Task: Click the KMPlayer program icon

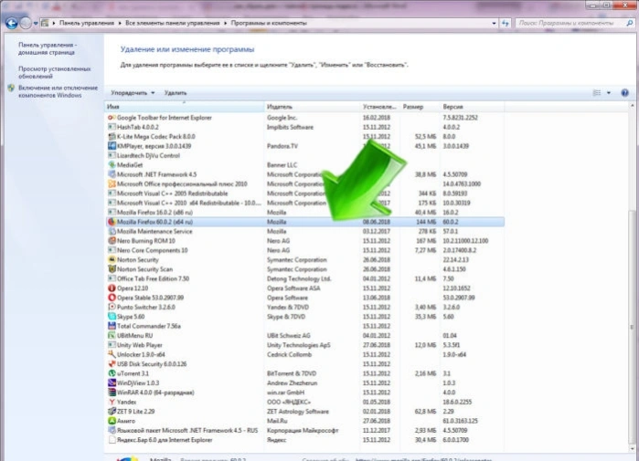Action: [112, 146]
